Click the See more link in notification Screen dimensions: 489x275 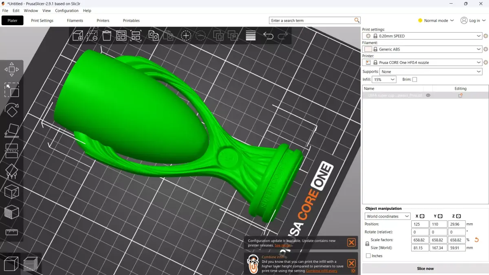(282, 245)
